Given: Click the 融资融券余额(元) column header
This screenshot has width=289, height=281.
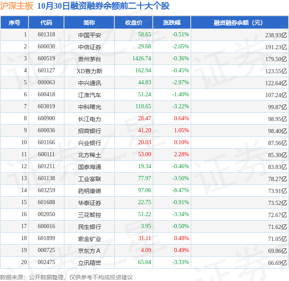Looking at the screenshot, I should 239,22.
